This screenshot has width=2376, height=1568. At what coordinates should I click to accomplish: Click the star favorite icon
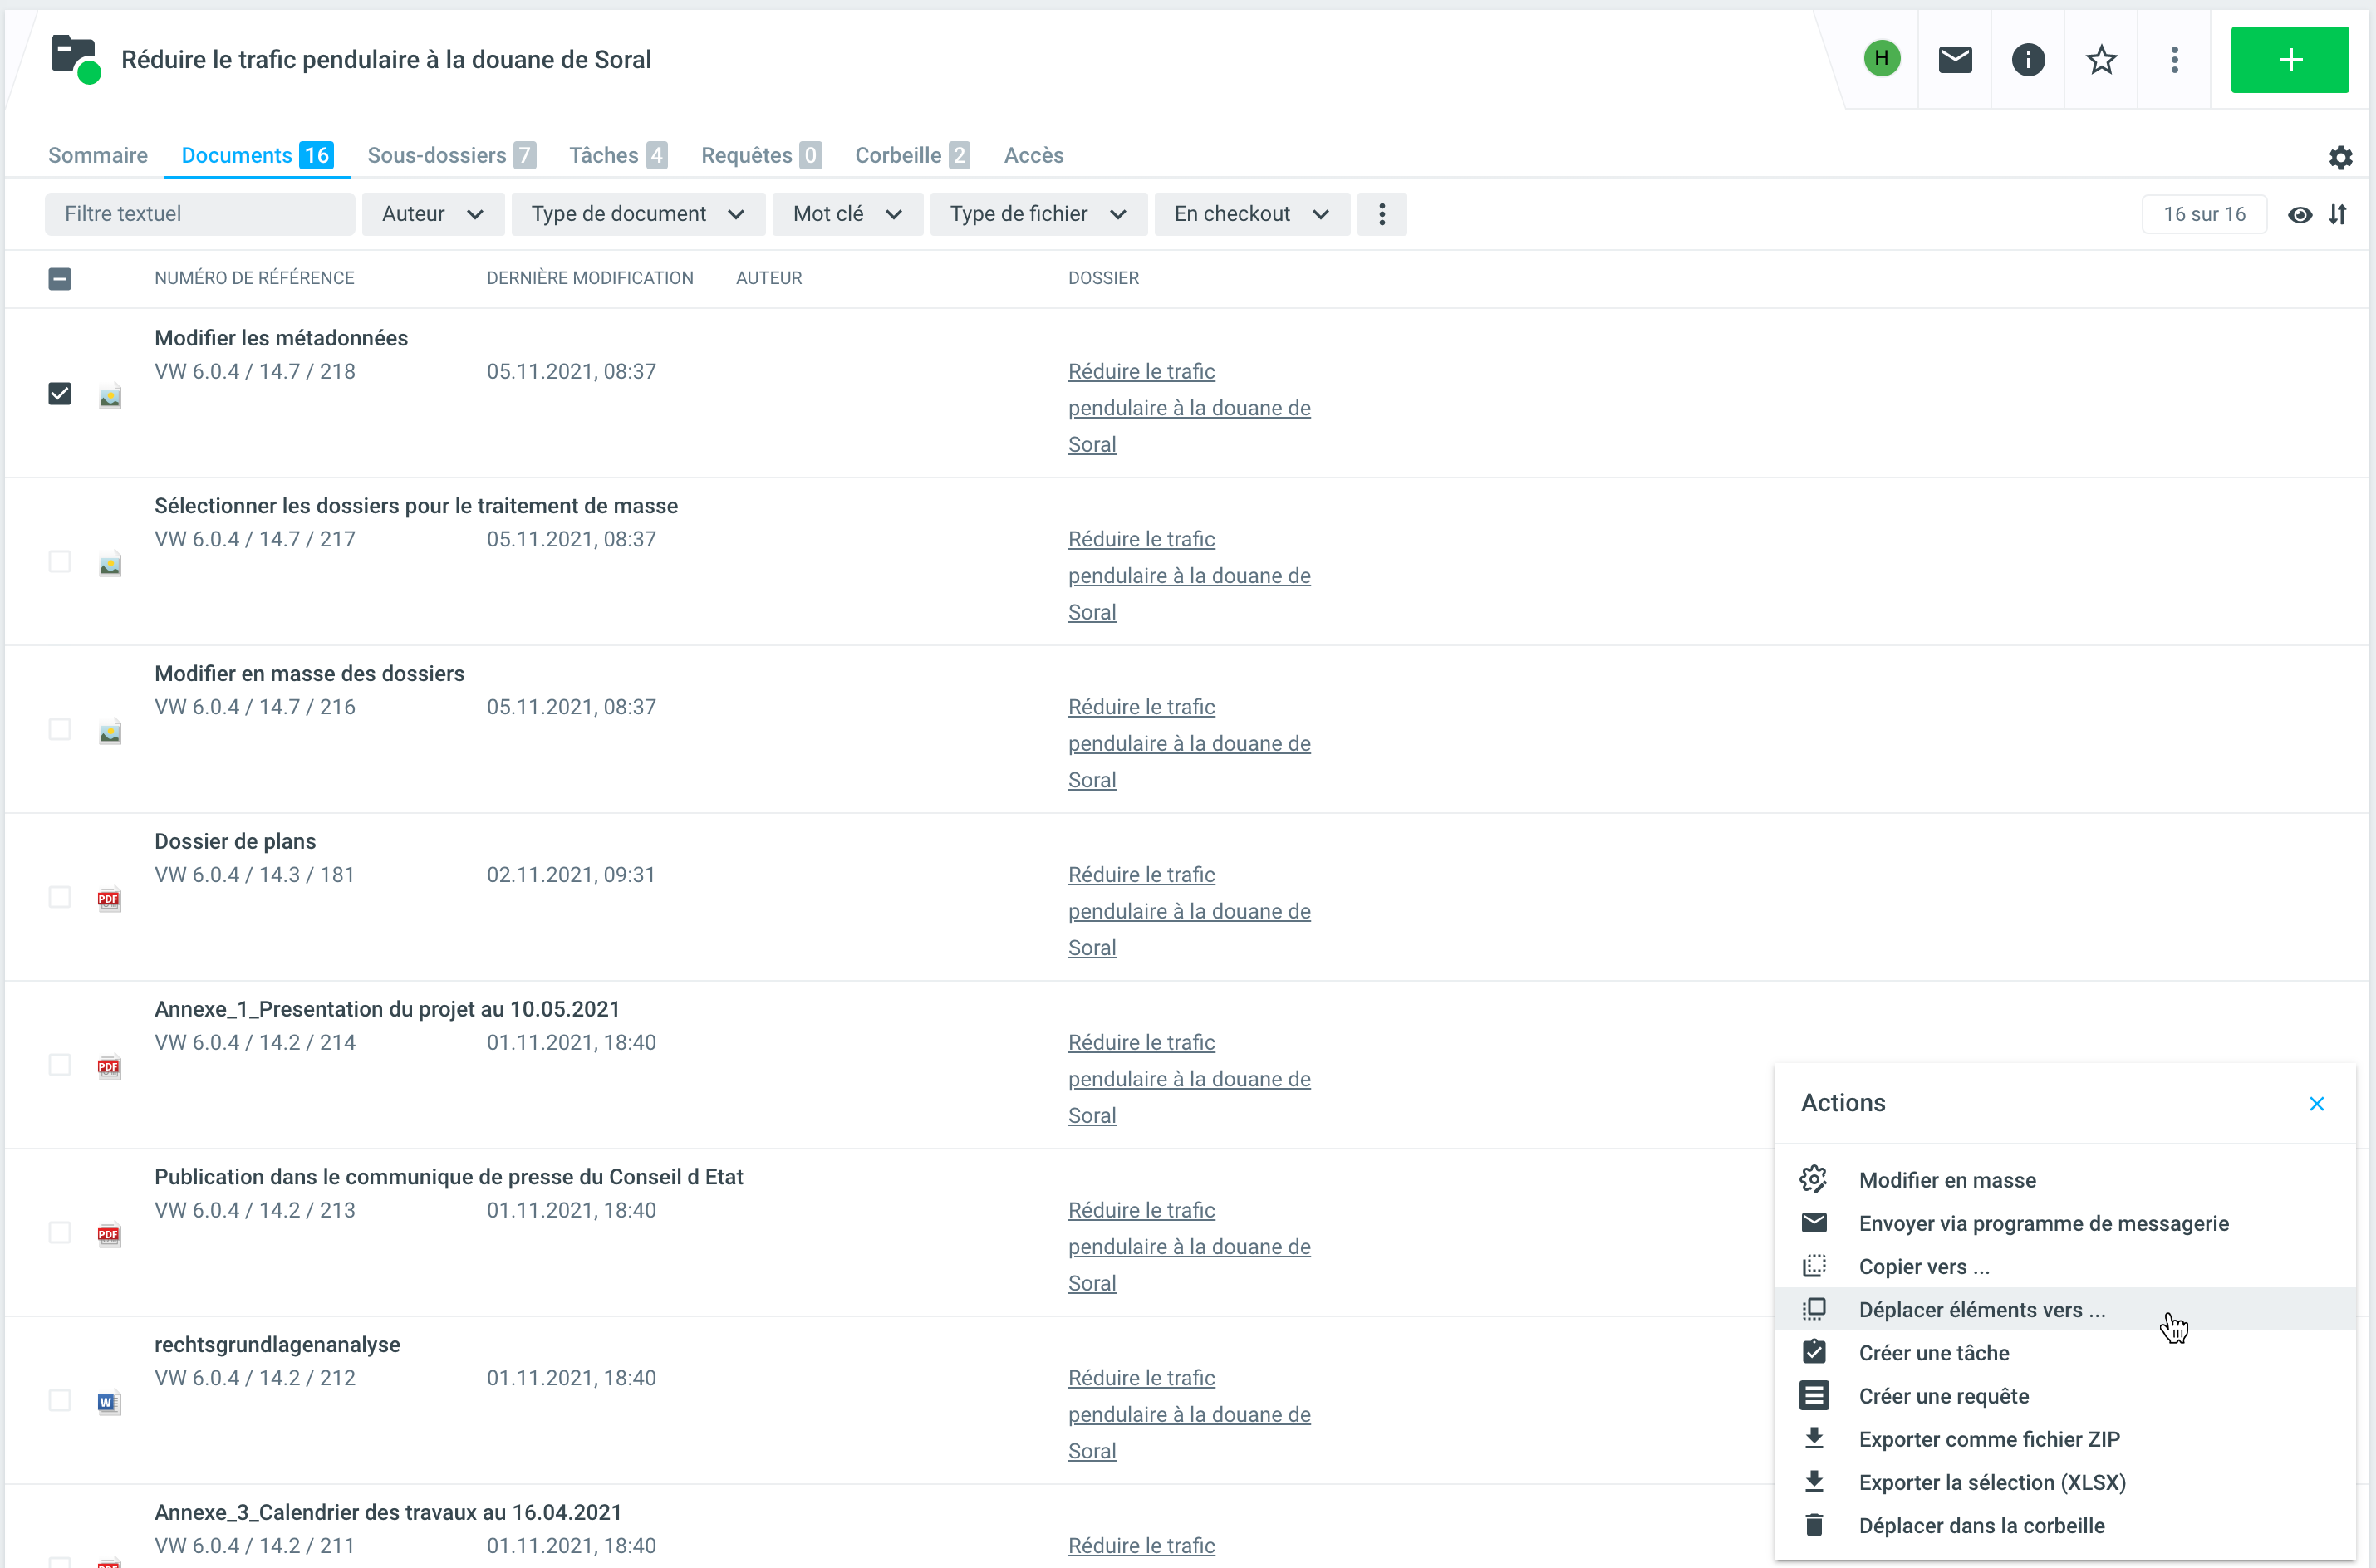pos(2101,60)
